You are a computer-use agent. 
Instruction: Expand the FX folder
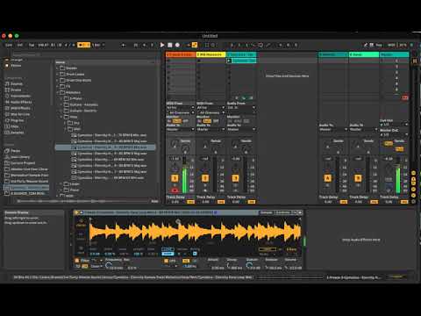pos(58,86)
